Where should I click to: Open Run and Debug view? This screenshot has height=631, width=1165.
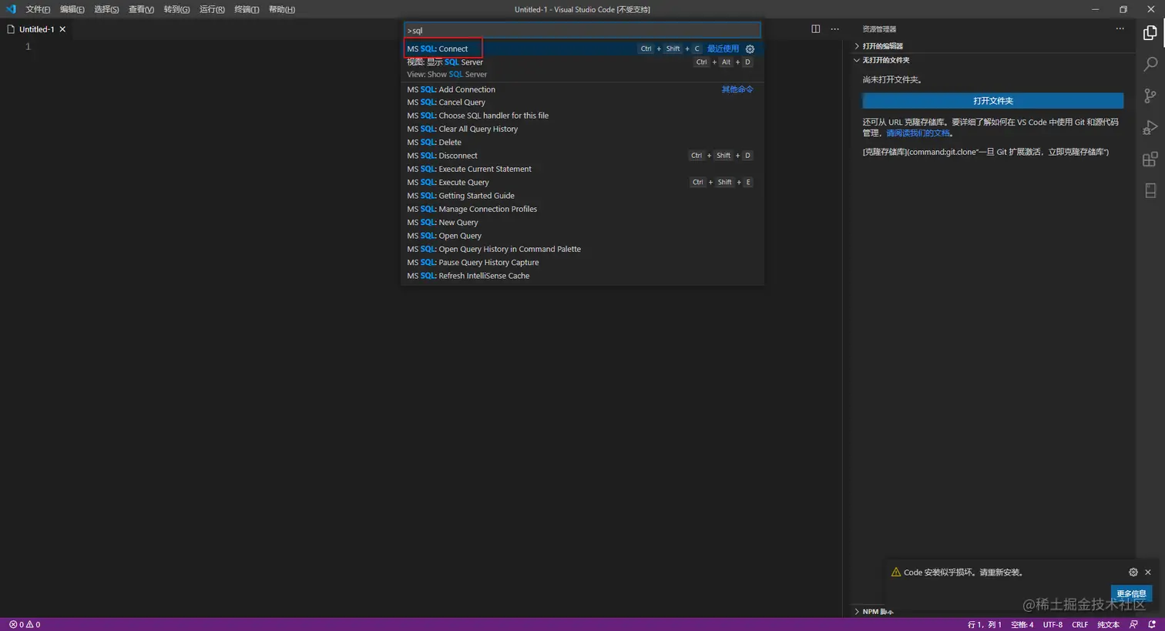pos(1150,127)
